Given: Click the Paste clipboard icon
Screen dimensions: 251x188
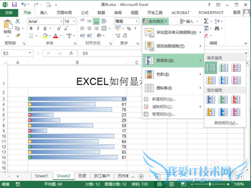Looking at the screenshot, I should (8, 24).
